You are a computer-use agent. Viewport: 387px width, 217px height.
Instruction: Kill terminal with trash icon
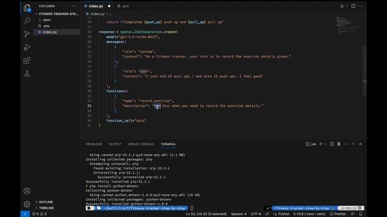[339, 144]
